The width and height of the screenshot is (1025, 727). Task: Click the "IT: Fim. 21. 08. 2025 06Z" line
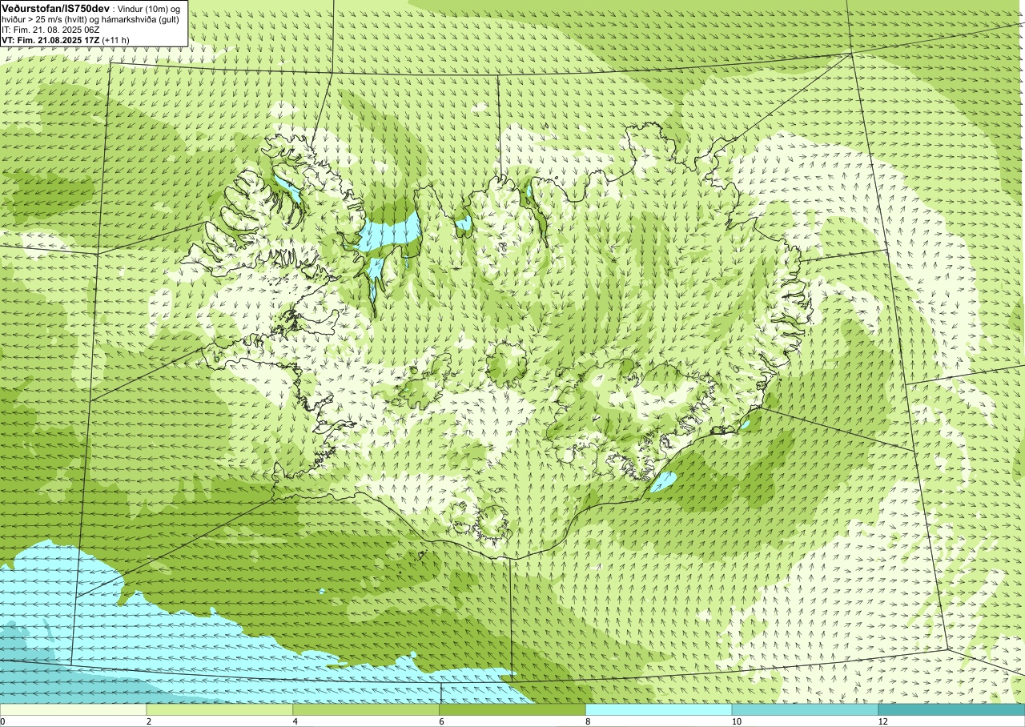click(x=51, y=29)
